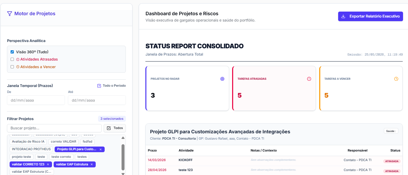The width and height of the screenshot is (408, 175).
Task: Click the project list scrollbar thumb
Action: coord(123,157)
